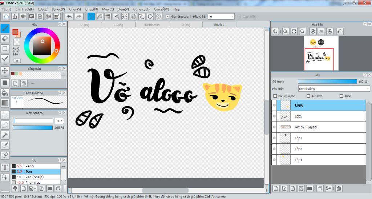Click the navigator preview thumbnail

click(321, 53)
